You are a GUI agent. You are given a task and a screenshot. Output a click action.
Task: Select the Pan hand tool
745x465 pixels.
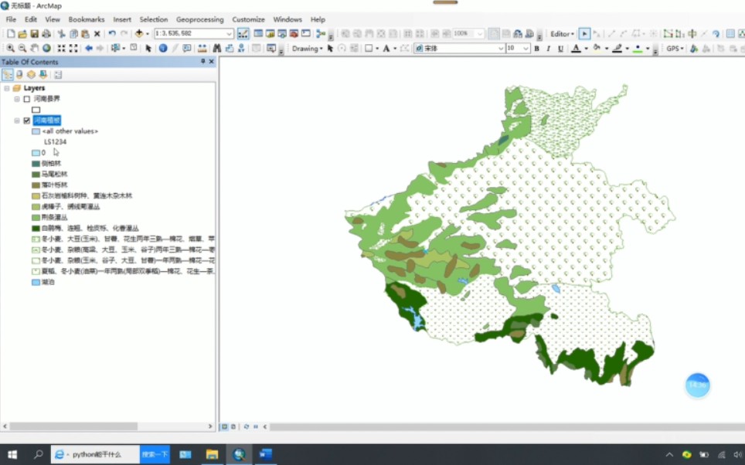pos(34,49)
